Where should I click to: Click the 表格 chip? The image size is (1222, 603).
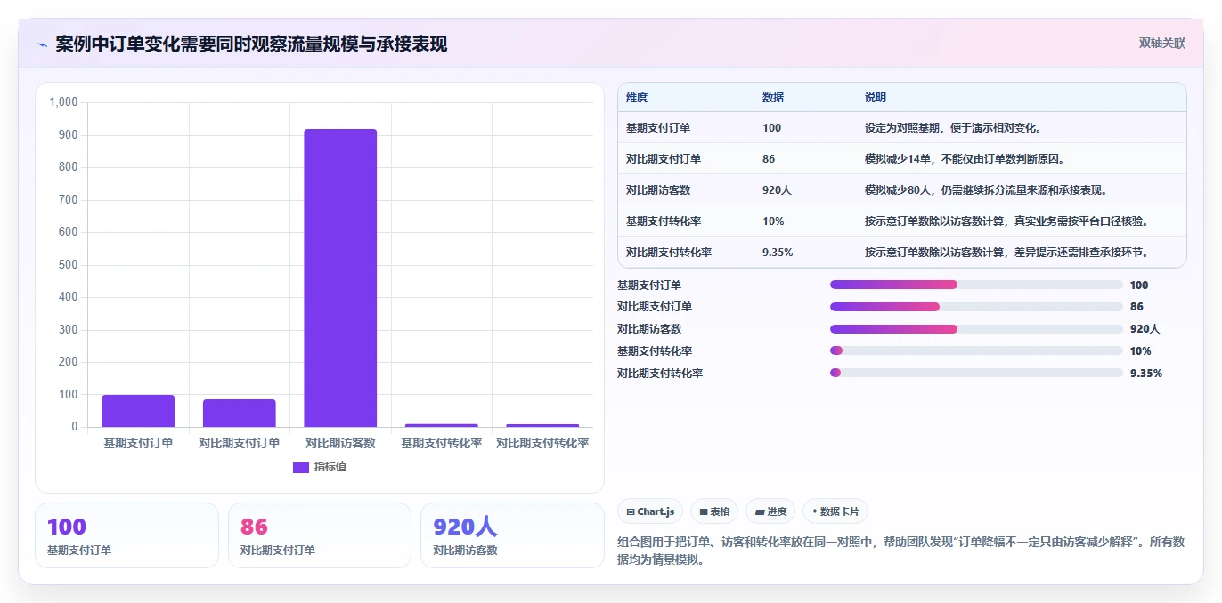714,511
